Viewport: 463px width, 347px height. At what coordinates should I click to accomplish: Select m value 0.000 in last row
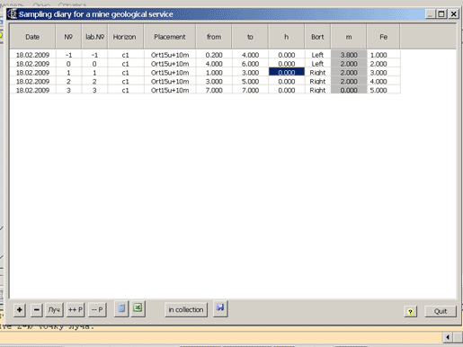(x=349, y=90)
